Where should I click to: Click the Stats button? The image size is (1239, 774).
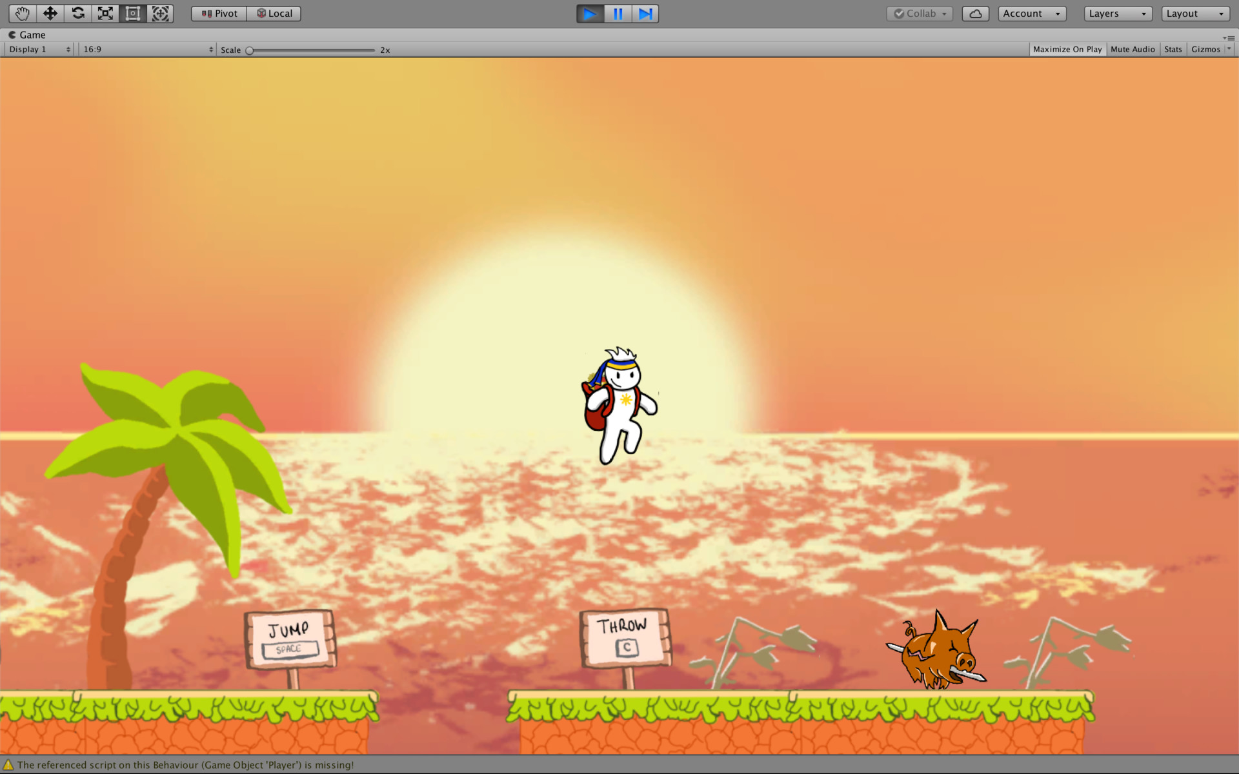pyautogui.click(x=1173, y=49)
